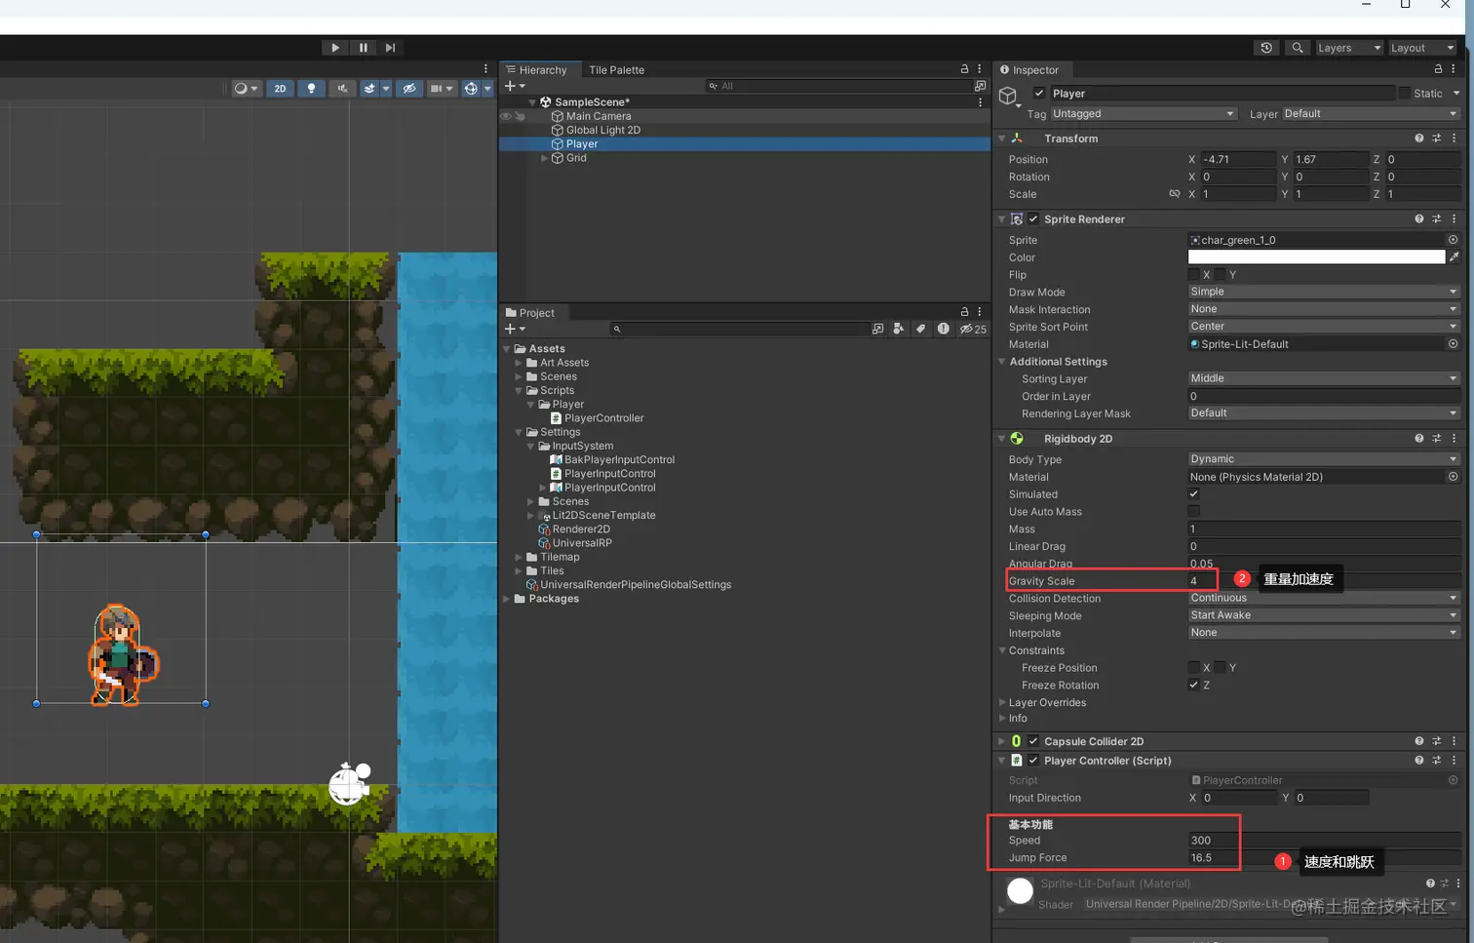Toggle 2D mode in the Scene view
The width and height of the screenshot is (1474, 943).
point(281,89)
